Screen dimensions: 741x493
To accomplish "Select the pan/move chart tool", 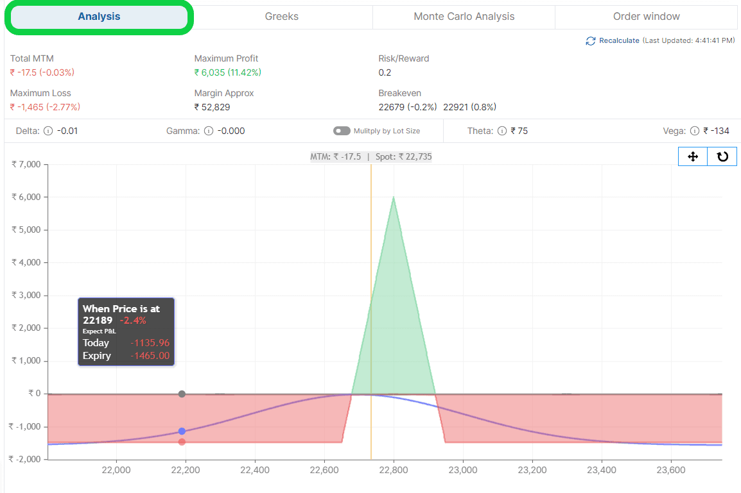I will coord(693,156).
